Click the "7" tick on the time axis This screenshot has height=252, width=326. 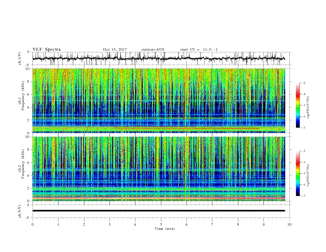[212, 224]
